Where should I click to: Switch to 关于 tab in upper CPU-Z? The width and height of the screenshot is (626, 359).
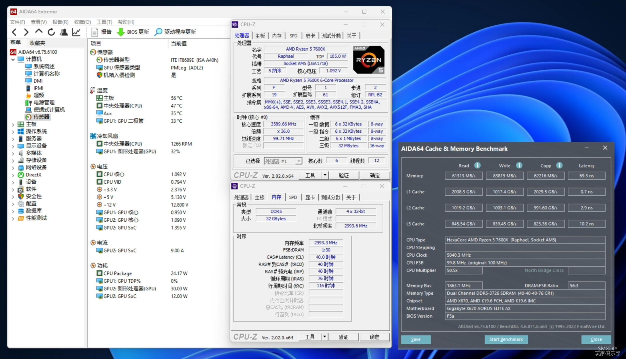click(x=351, y=36)
